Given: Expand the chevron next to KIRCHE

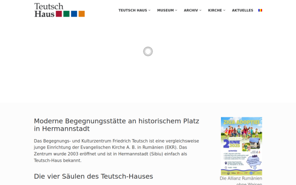Looking at the screenshot, I should tap(224, 10).
